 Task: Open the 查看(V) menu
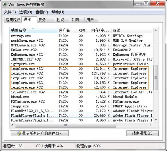(41, 12)
